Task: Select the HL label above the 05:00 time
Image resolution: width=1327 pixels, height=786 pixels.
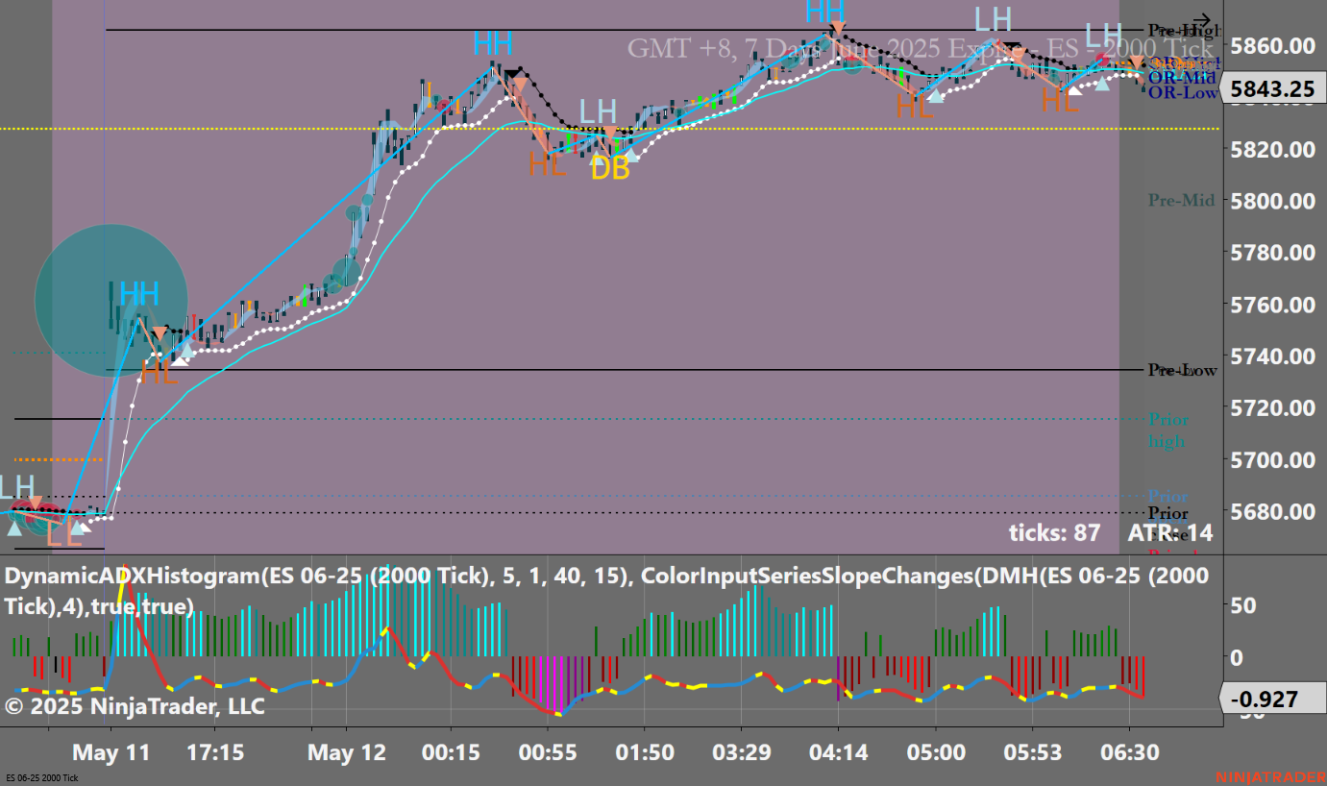Action: [915, 106]
